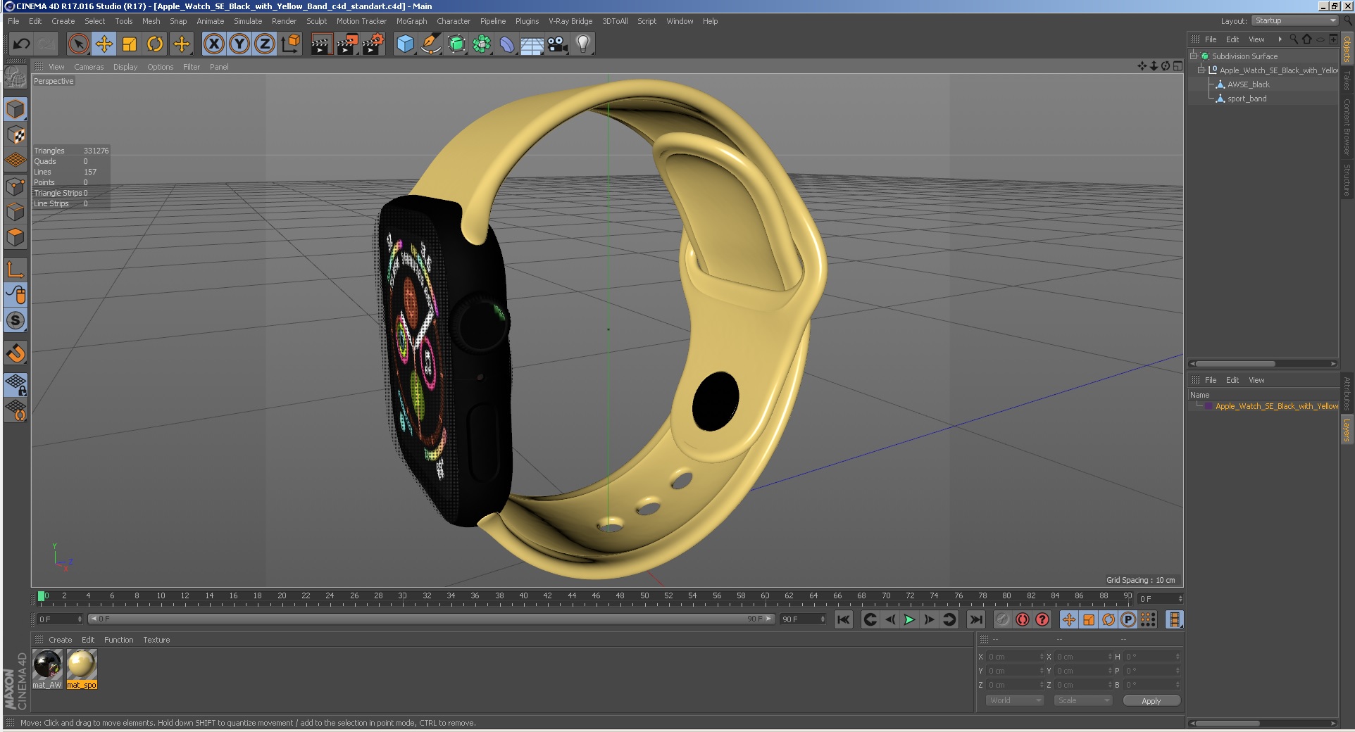This screenshot has height=732, width=1355.
Task: Switch to Texture mode icon
Action: click(x=15, y=135)
